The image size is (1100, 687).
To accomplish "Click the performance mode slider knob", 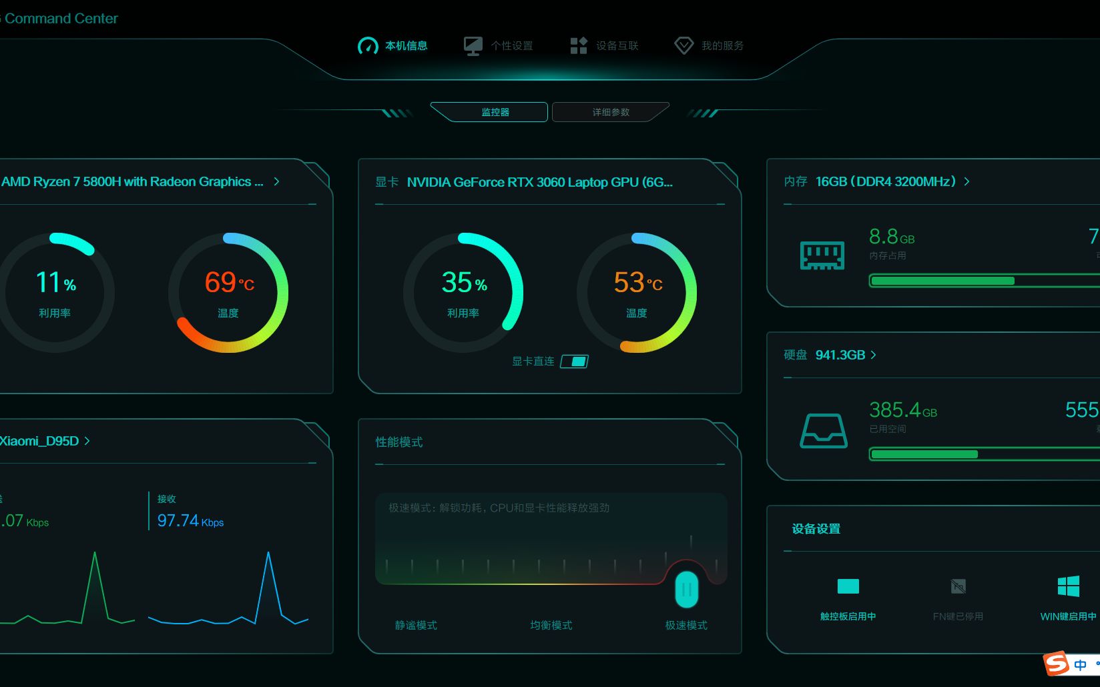I will click(687, 590).
